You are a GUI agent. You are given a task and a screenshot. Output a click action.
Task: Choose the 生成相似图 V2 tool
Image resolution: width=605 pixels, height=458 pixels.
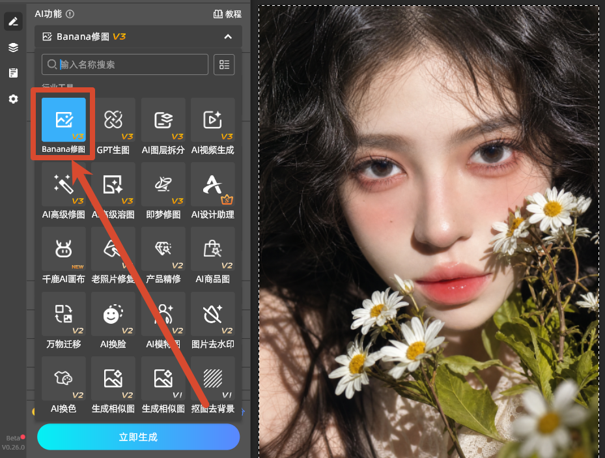(x=113, y=385)
